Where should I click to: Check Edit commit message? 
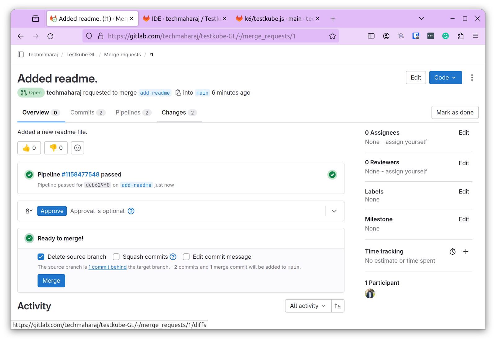pos(186,257)
